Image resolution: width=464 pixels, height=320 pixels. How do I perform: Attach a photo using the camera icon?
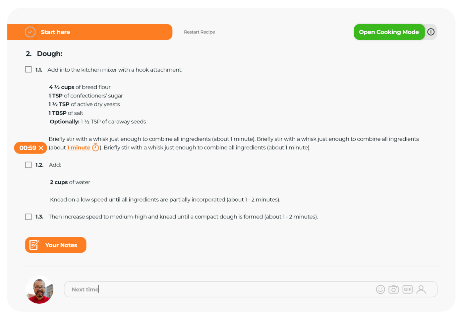point(393,289)
